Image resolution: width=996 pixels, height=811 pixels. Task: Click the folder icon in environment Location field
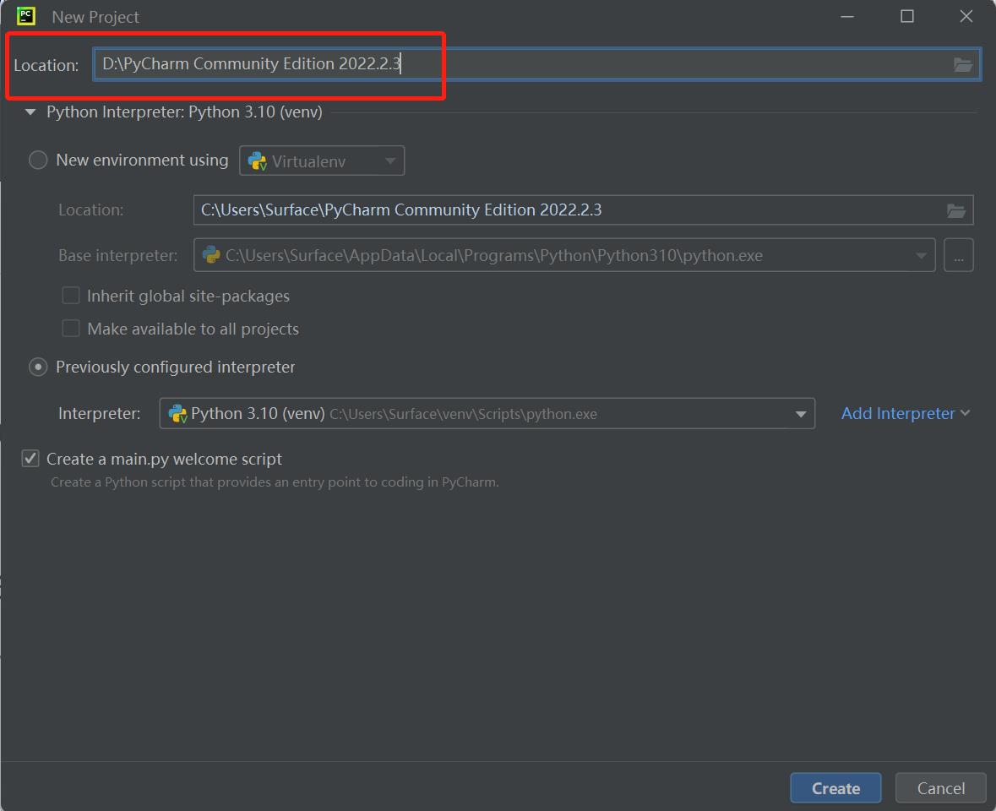point(955,210)
